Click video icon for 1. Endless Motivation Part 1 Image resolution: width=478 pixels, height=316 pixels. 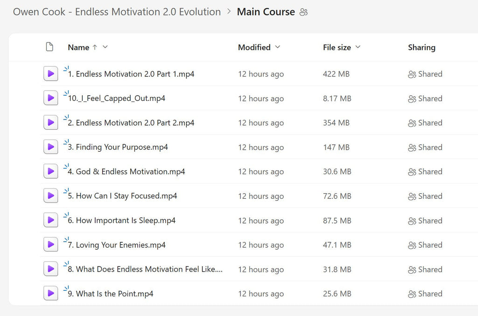tap(50, 74)
